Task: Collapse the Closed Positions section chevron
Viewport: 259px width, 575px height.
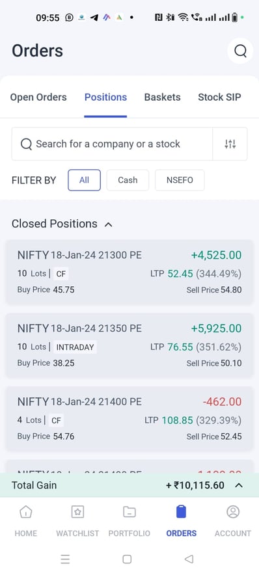Action: [108, 224]
